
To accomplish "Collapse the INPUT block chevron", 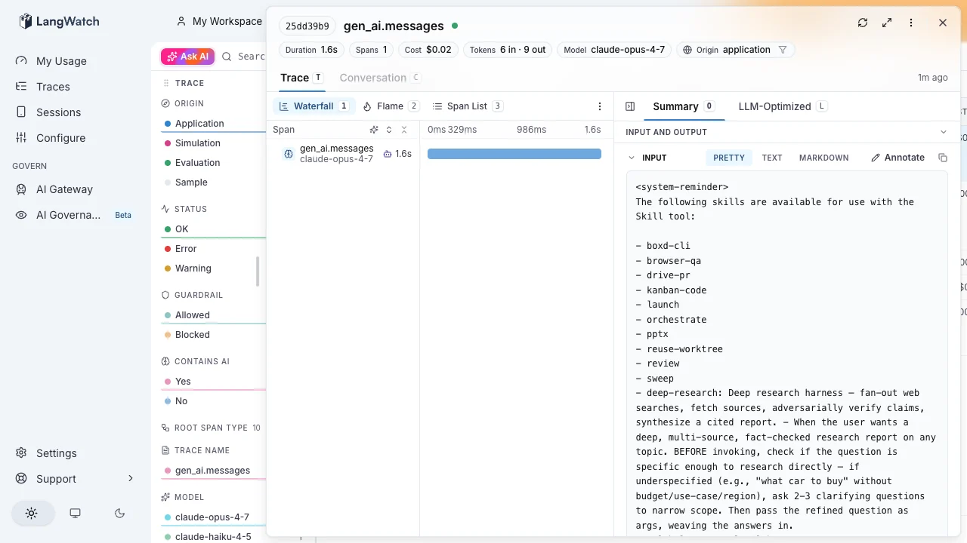I will click(x=632, y=158).
